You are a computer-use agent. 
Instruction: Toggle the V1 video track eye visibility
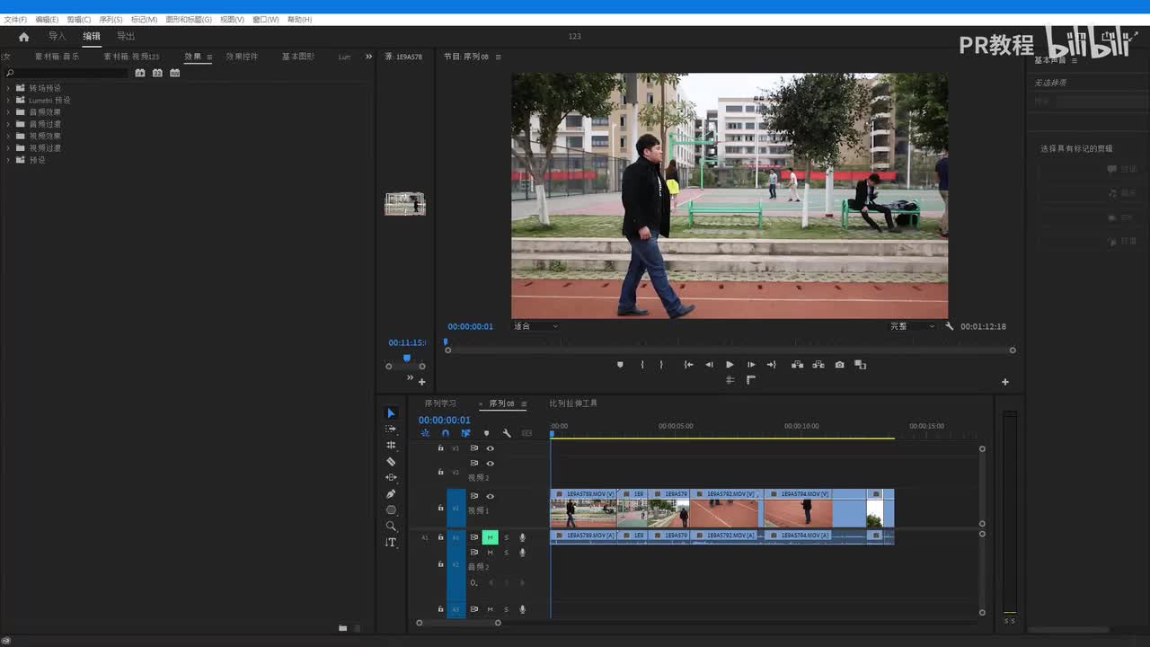click(490, 496)
